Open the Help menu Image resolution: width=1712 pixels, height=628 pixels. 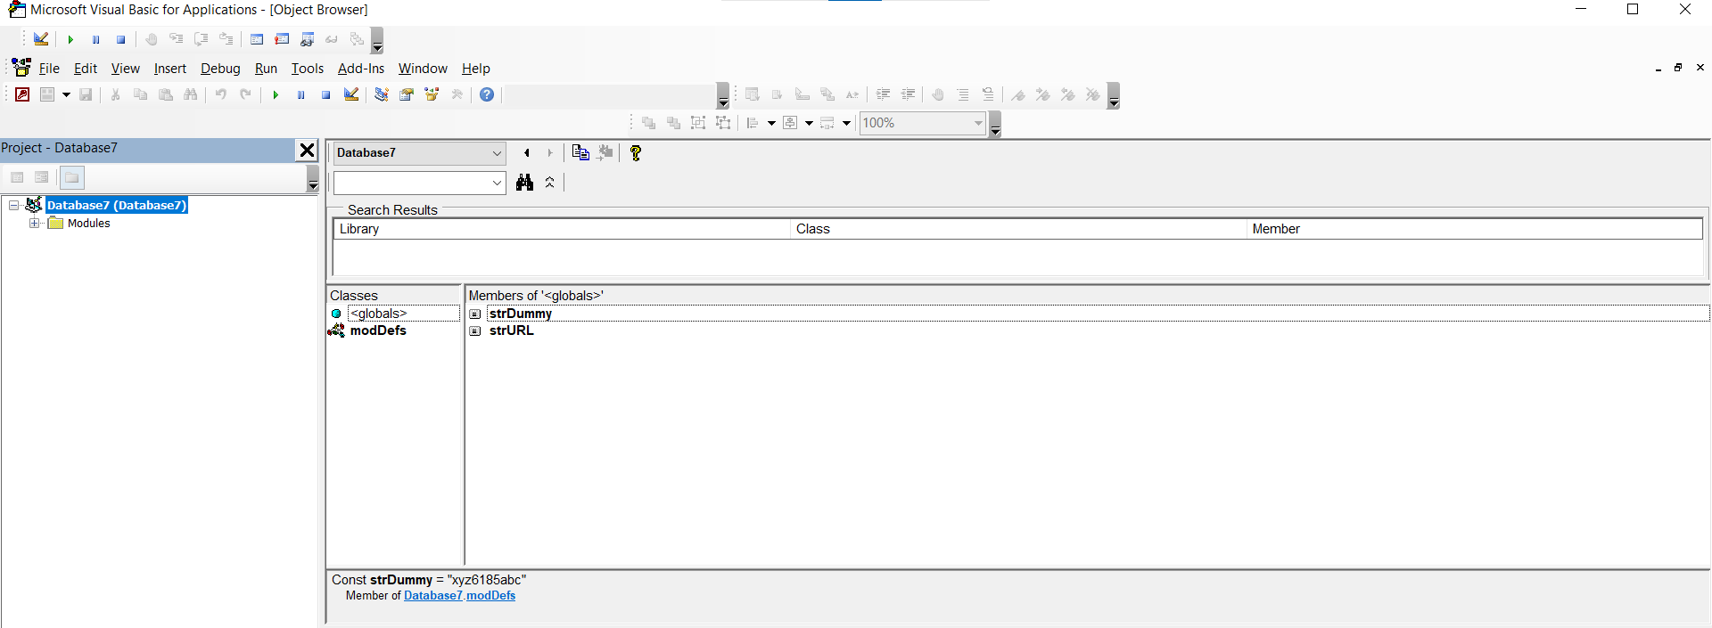(x=476, y=69)
